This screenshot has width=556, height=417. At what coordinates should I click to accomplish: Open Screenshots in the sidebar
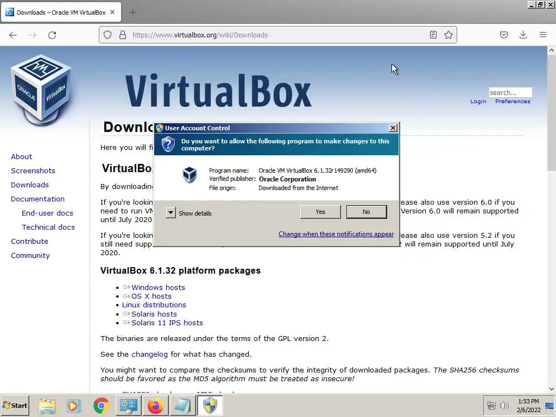pos(33,171)
